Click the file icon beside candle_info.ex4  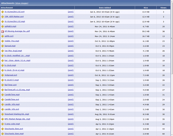pyautogui.click(x=2, y=109)
